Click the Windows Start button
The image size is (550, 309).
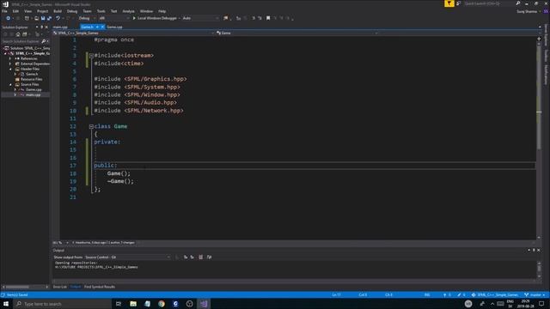click(6, 304)
